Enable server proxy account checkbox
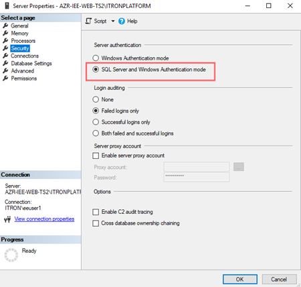 tap(96, 156)
